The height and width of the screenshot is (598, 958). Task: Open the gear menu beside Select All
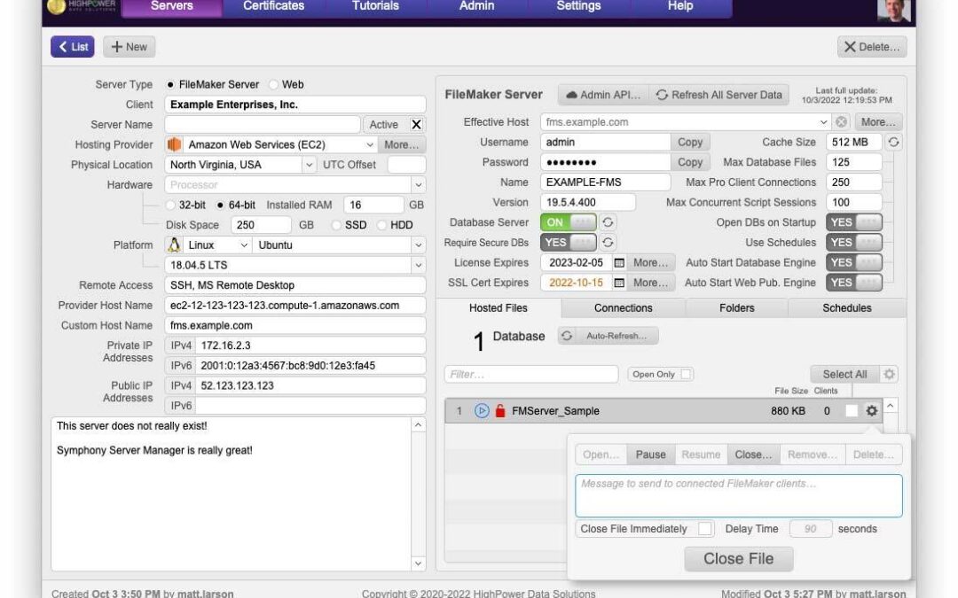pyautogui.click(x=889, y=374)
